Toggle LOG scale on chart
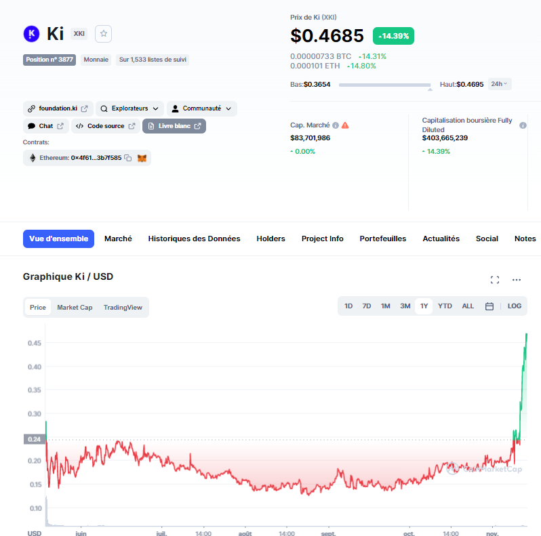Image resolution: width=541 pixels, height=536 pixels. (x=514, y=306)
